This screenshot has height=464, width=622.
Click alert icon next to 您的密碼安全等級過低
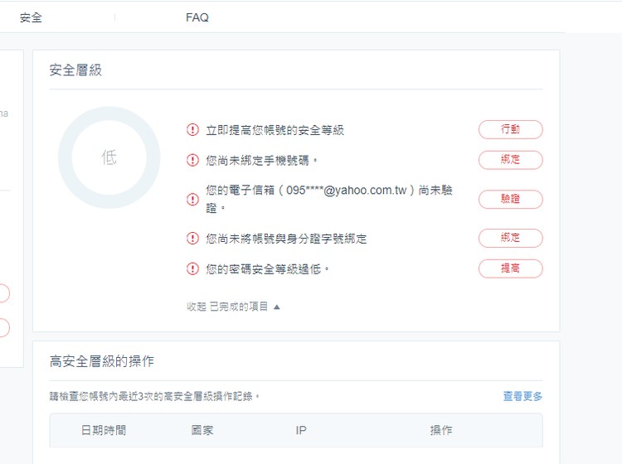click(192, 268)
